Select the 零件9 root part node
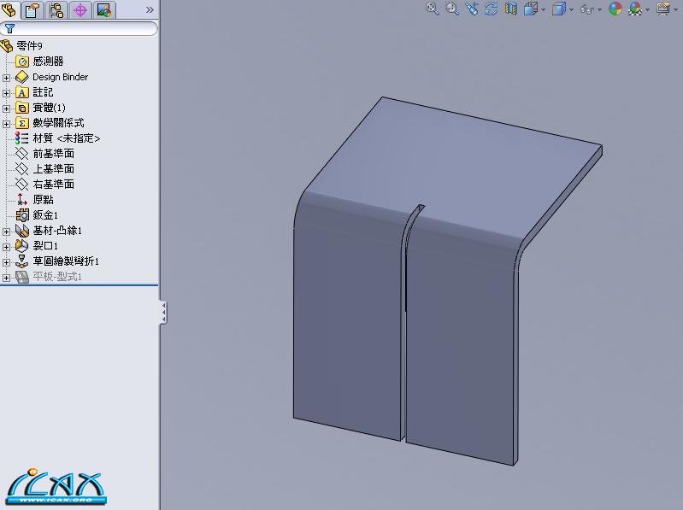The image size is (683, 510). pos(29,45)
